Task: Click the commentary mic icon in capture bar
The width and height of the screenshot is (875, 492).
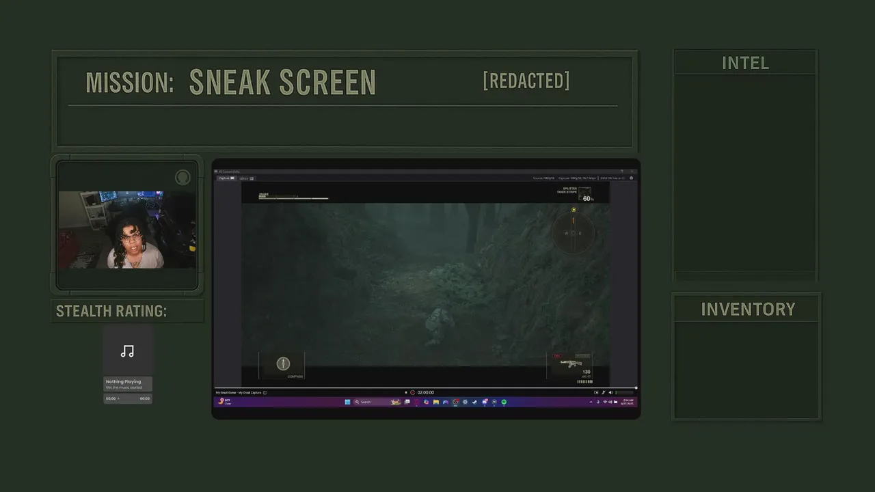Action: point(604,392)
